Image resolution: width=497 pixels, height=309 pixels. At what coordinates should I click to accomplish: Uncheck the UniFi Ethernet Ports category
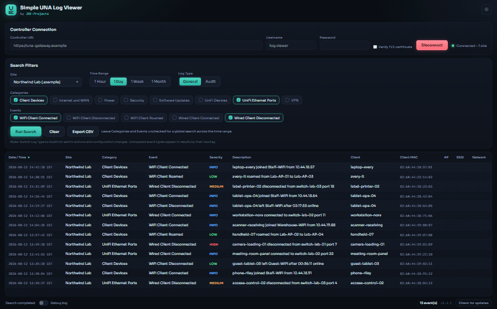(256, 100)
